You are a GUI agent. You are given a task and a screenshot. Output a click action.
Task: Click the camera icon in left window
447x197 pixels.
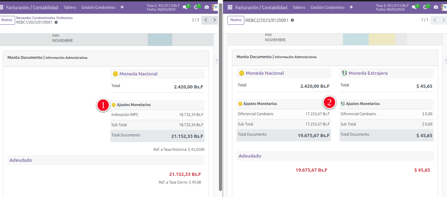click(x=207, y=7)
